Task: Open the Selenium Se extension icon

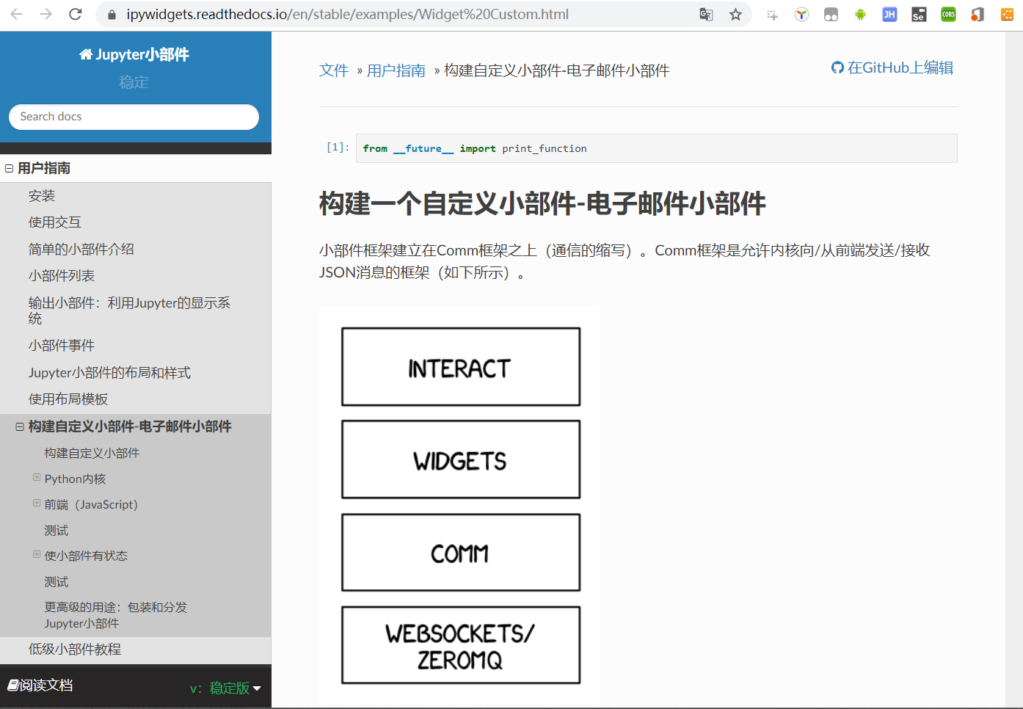Action: [x=918, y=14]
